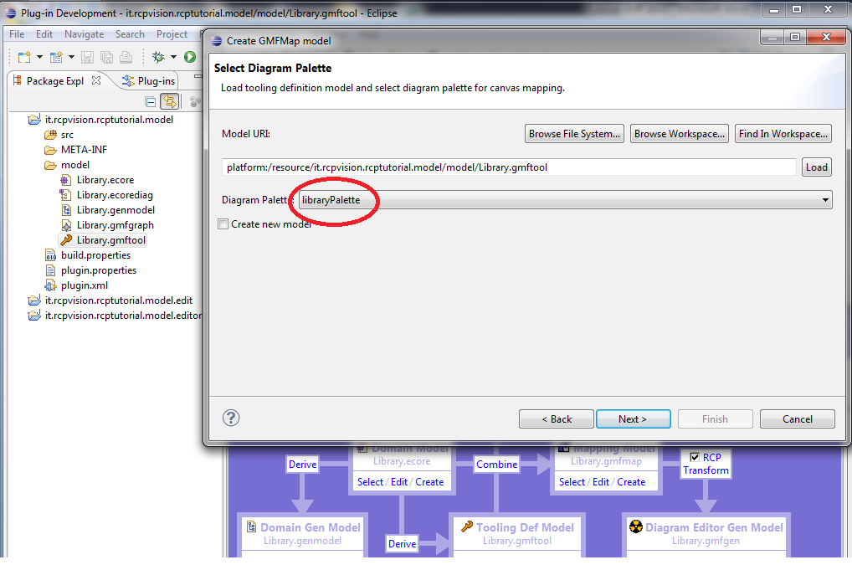This screenshot has width=852, height=570.
Task: Close the Package Explorer view tab
Action: [96, 80]
